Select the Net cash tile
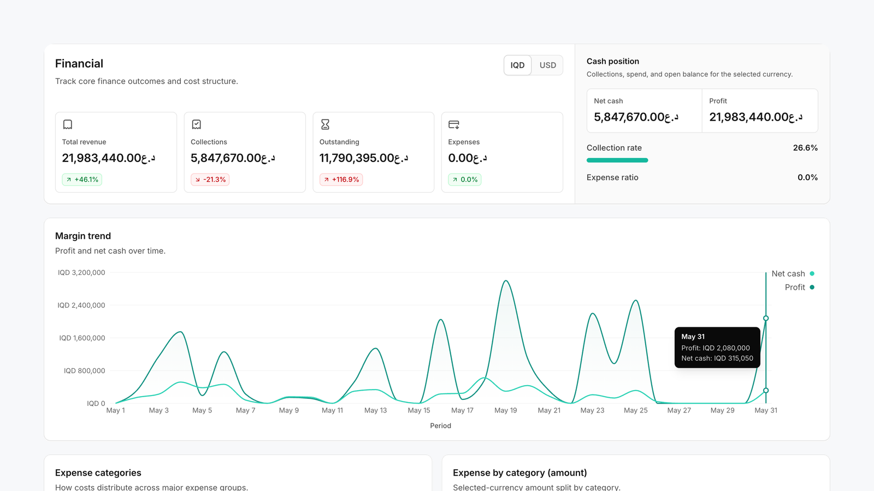This screenshot has height=491, width=874. click(x=645, y=111)
